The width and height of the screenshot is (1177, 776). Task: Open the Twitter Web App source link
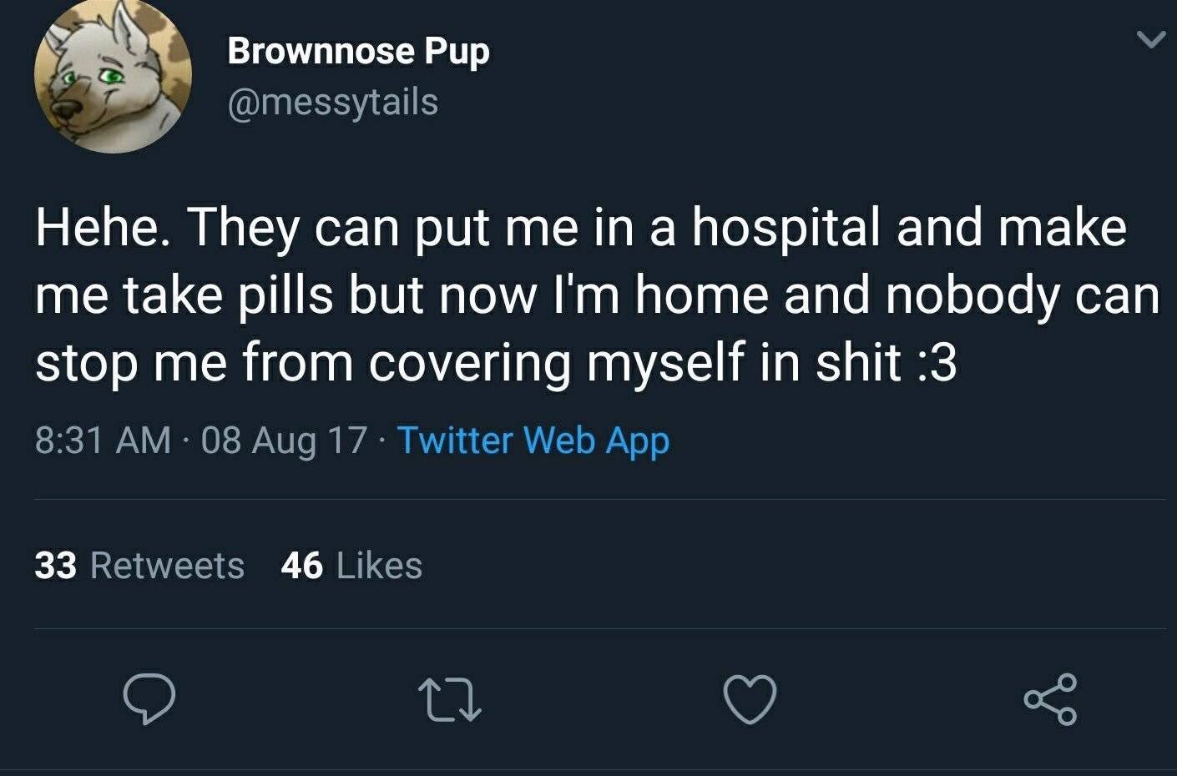click(x=533, y=440)
